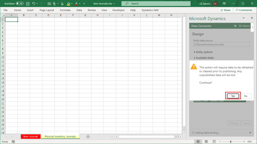Open the File menu
Screen dimensions: 257x144
[x=6, y=10]
